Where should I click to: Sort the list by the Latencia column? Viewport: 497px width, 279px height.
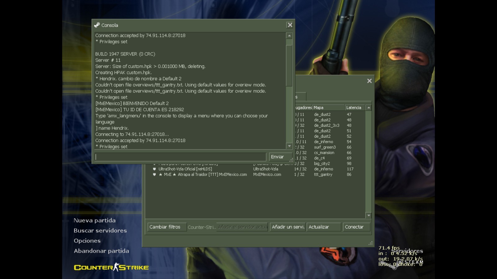coord(355,108)
